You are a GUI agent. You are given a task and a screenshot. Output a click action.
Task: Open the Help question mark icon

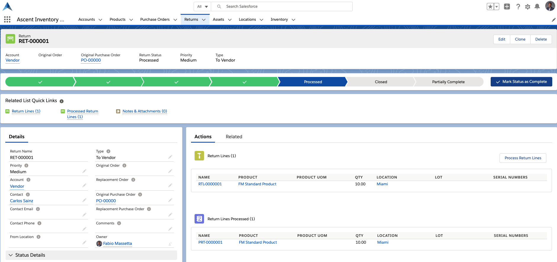(x=518, y=7)
